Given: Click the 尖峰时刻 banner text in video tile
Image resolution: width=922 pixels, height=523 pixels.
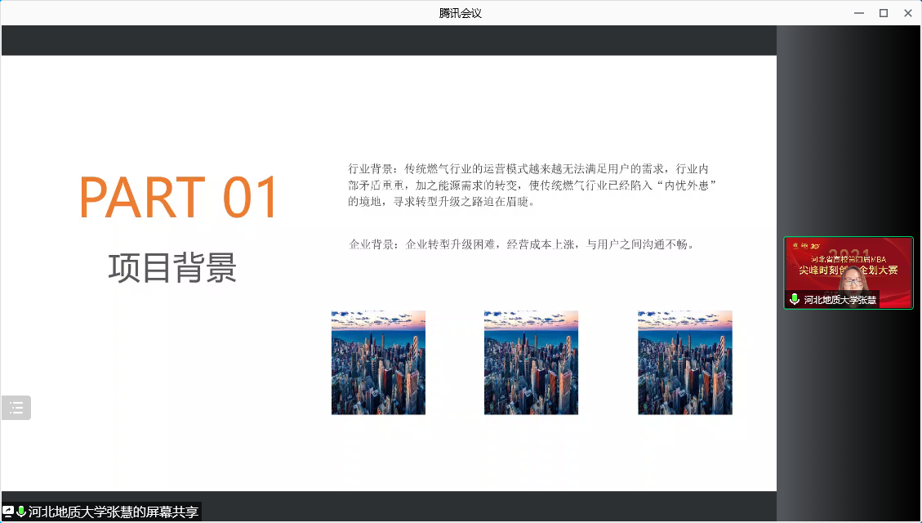Looking at the screenshot, I should point(817,270).
